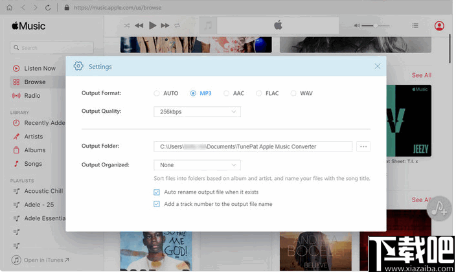Screen dimensions: 456x272
Task: Click the Output Folder path field
Action: click(253, 146)
